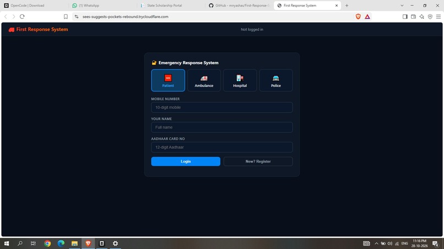
Task: Open the tab search dropdown chevron
Action: [402, 5]
